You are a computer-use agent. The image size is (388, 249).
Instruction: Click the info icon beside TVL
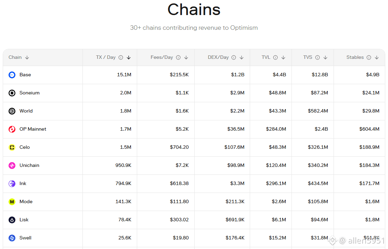click(275, 57)
